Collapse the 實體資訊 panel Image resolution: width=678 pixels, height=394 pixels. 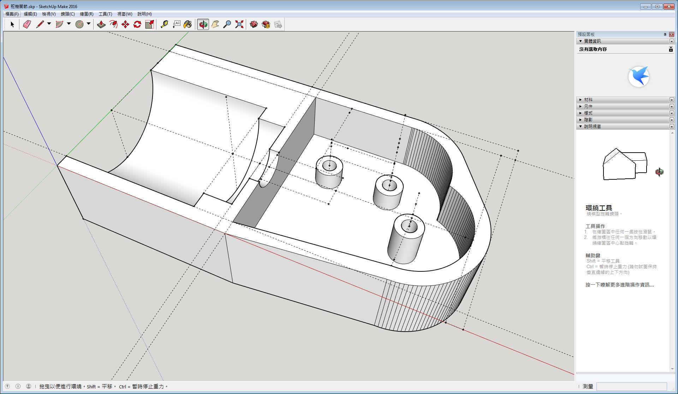coord(581,41)
